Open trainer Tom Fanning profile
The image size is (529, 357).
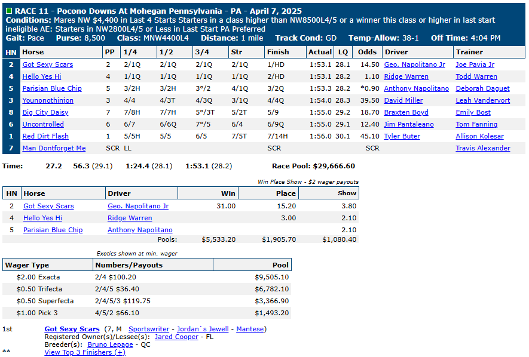point(476,124)
